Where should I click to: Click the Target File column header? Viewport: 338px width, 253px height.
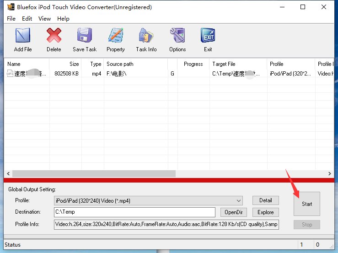click(238, 64)
